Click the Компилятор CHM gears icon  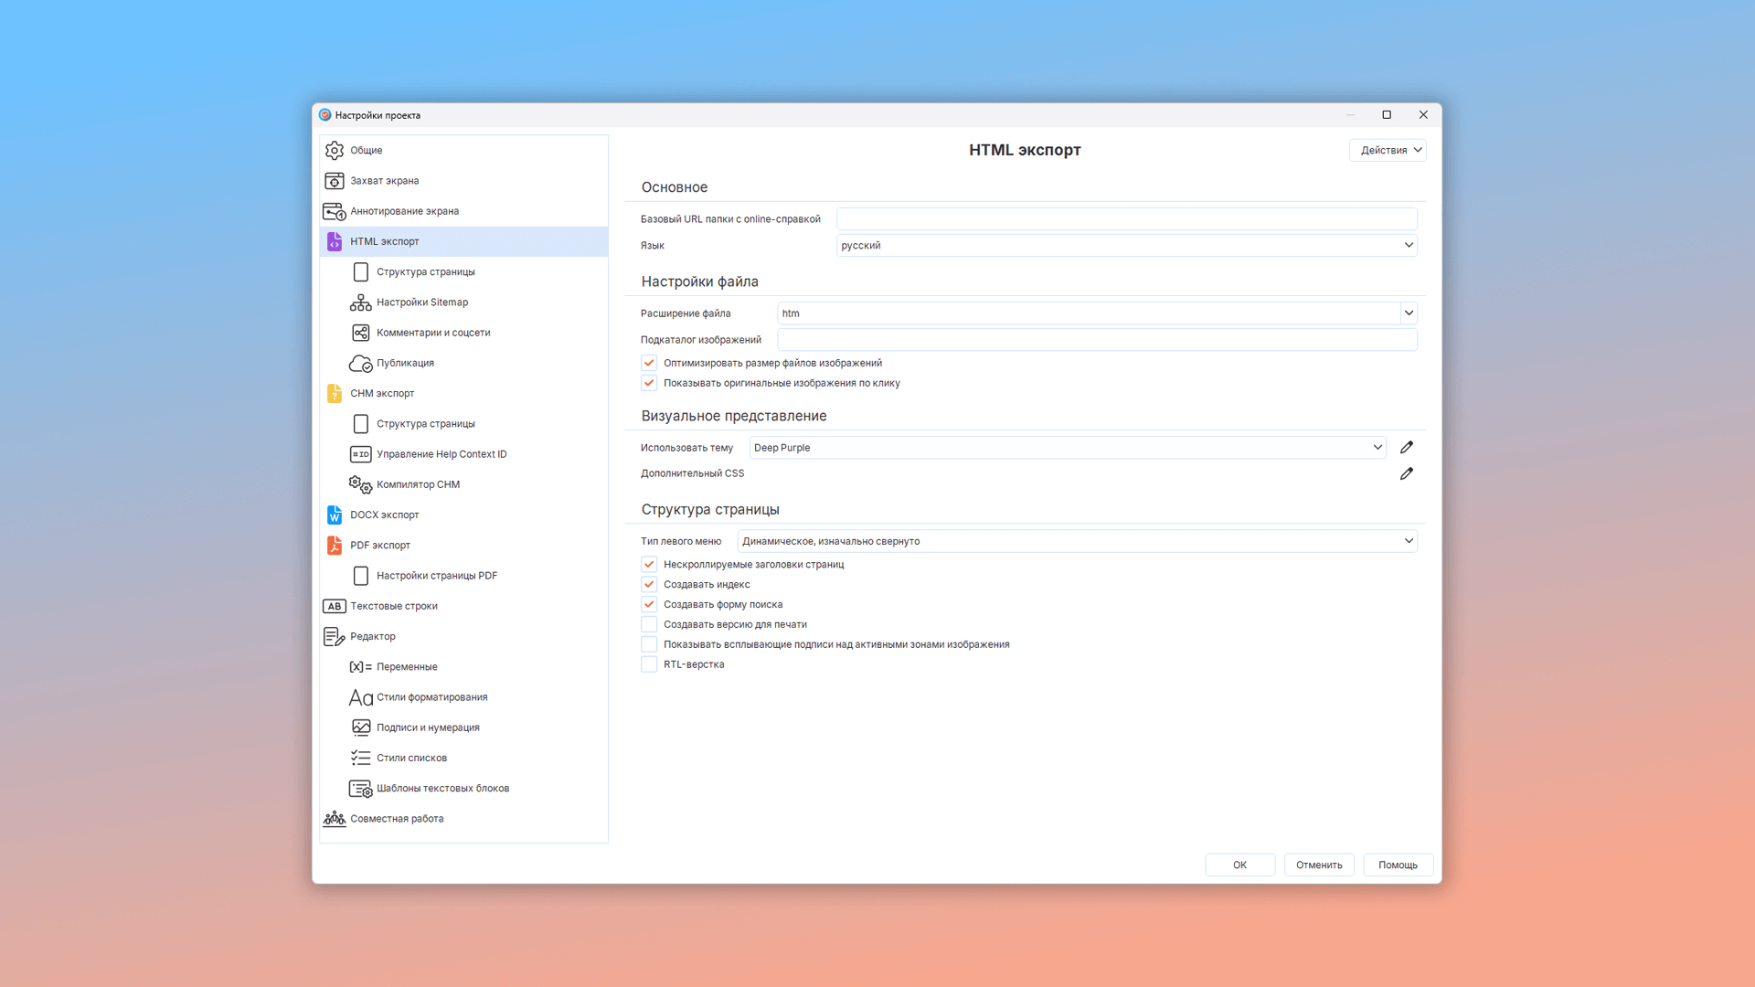pyautogui.click(x=360, y=484)
